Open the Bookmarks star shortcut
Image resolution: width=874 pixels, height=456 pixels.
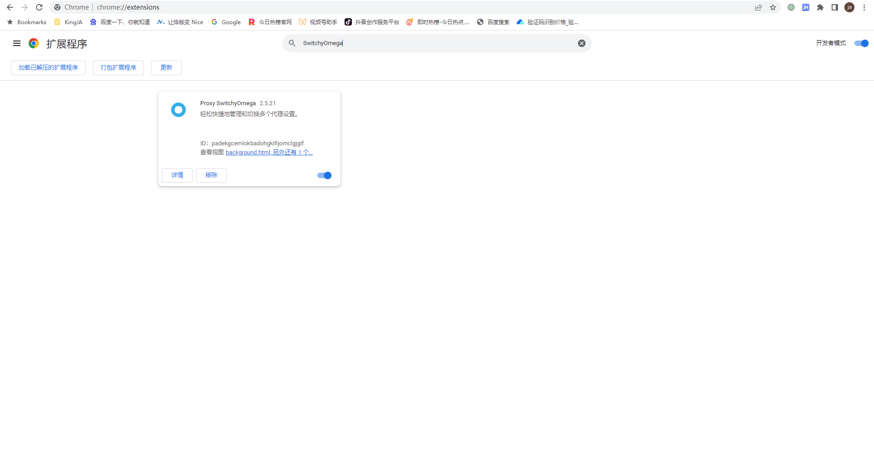point(27,22)
